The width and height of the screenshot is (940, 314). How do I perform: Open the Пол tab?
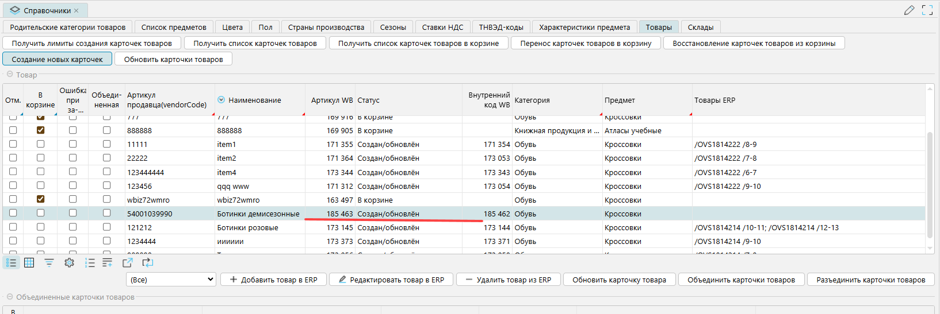tap(265, 27)
